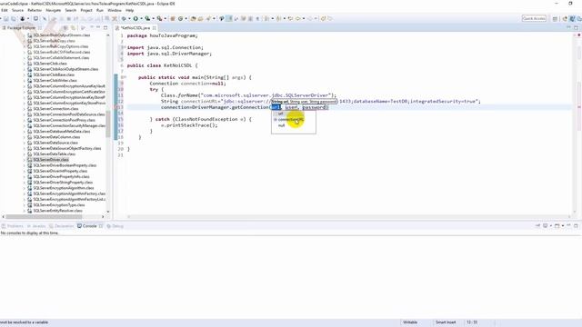
Task: Open the Project menu
Action: click(86, 10)
